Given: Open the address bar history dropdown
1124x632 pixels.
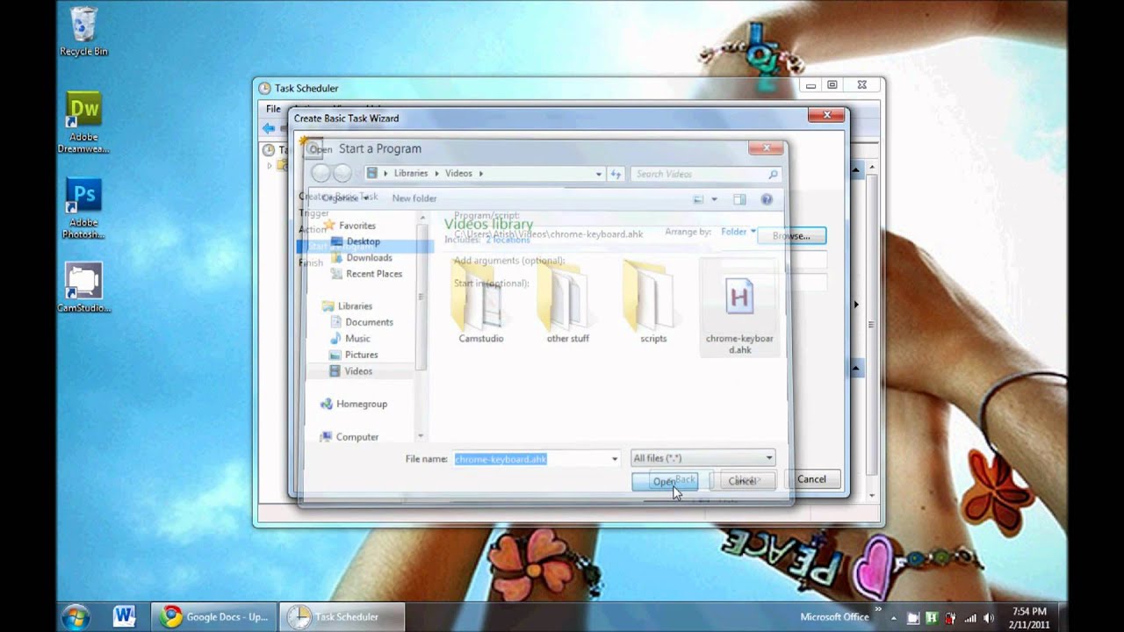Looking at the screenshot, I should coord(599,174).
